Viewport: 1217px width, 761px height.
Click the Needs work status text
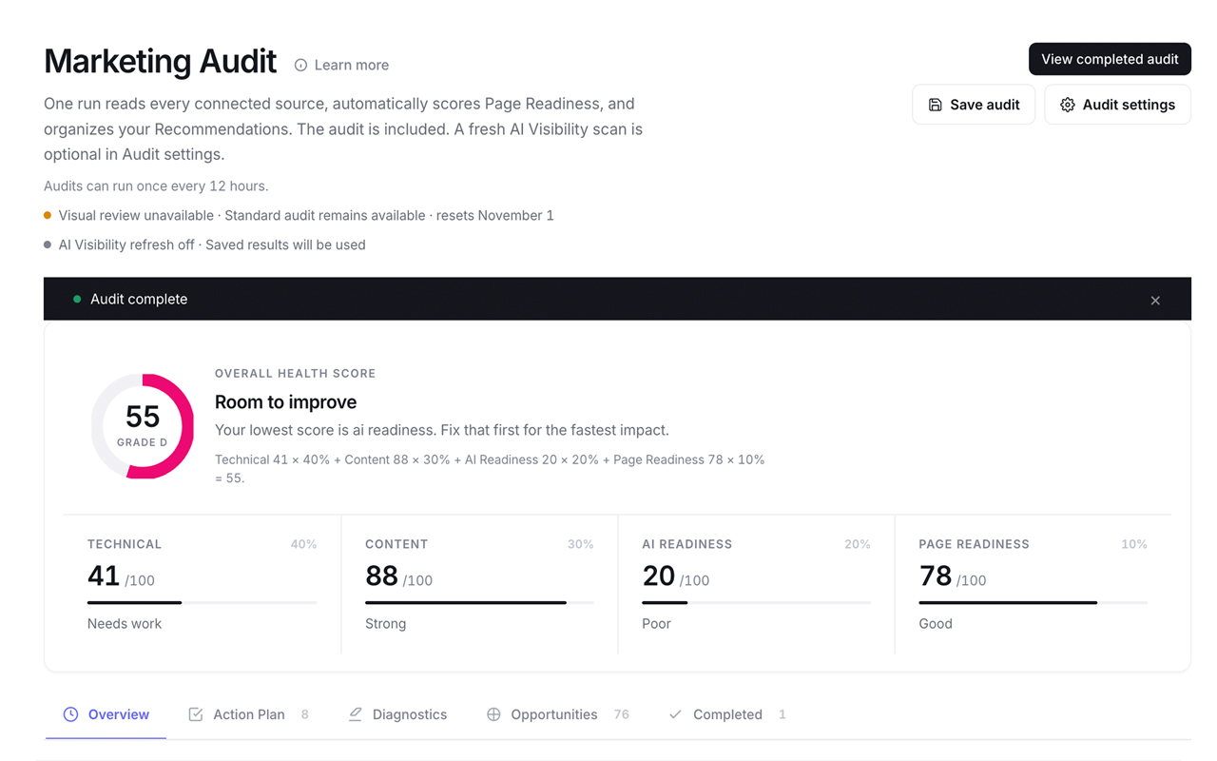click(x=125, y=624)
